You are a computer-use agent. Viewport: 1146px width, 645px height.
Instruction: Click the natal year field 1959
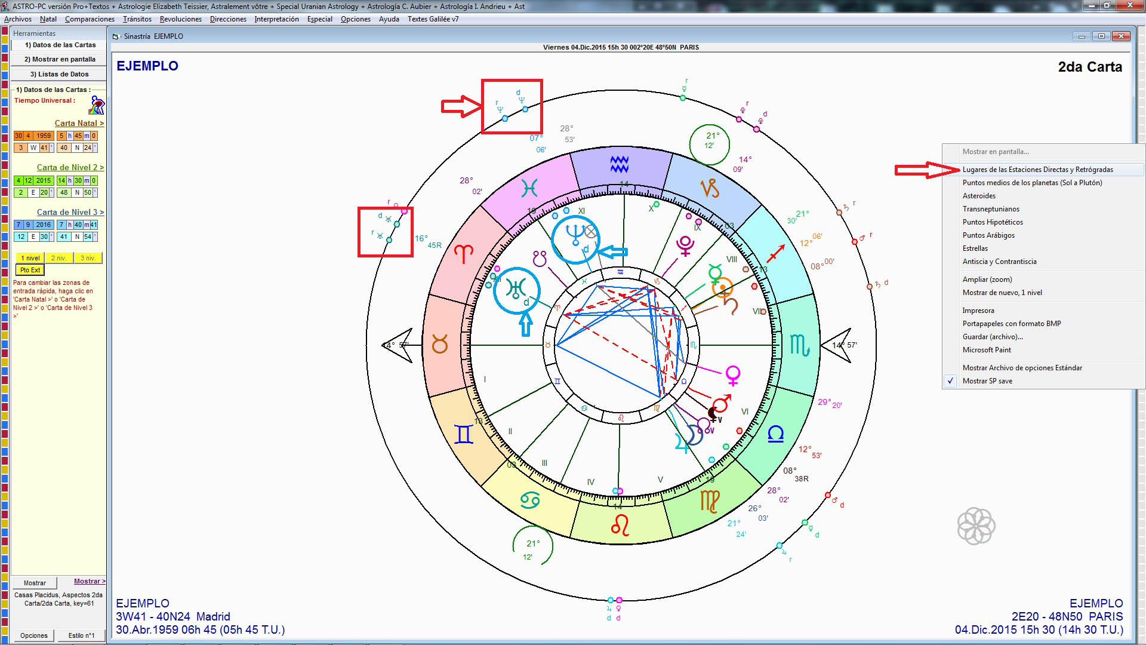44,136
